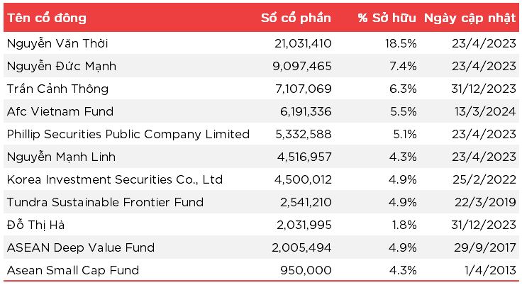Click shareholder Trần Cảnh Thông
The image size is (522, 285).
[57, 89]
